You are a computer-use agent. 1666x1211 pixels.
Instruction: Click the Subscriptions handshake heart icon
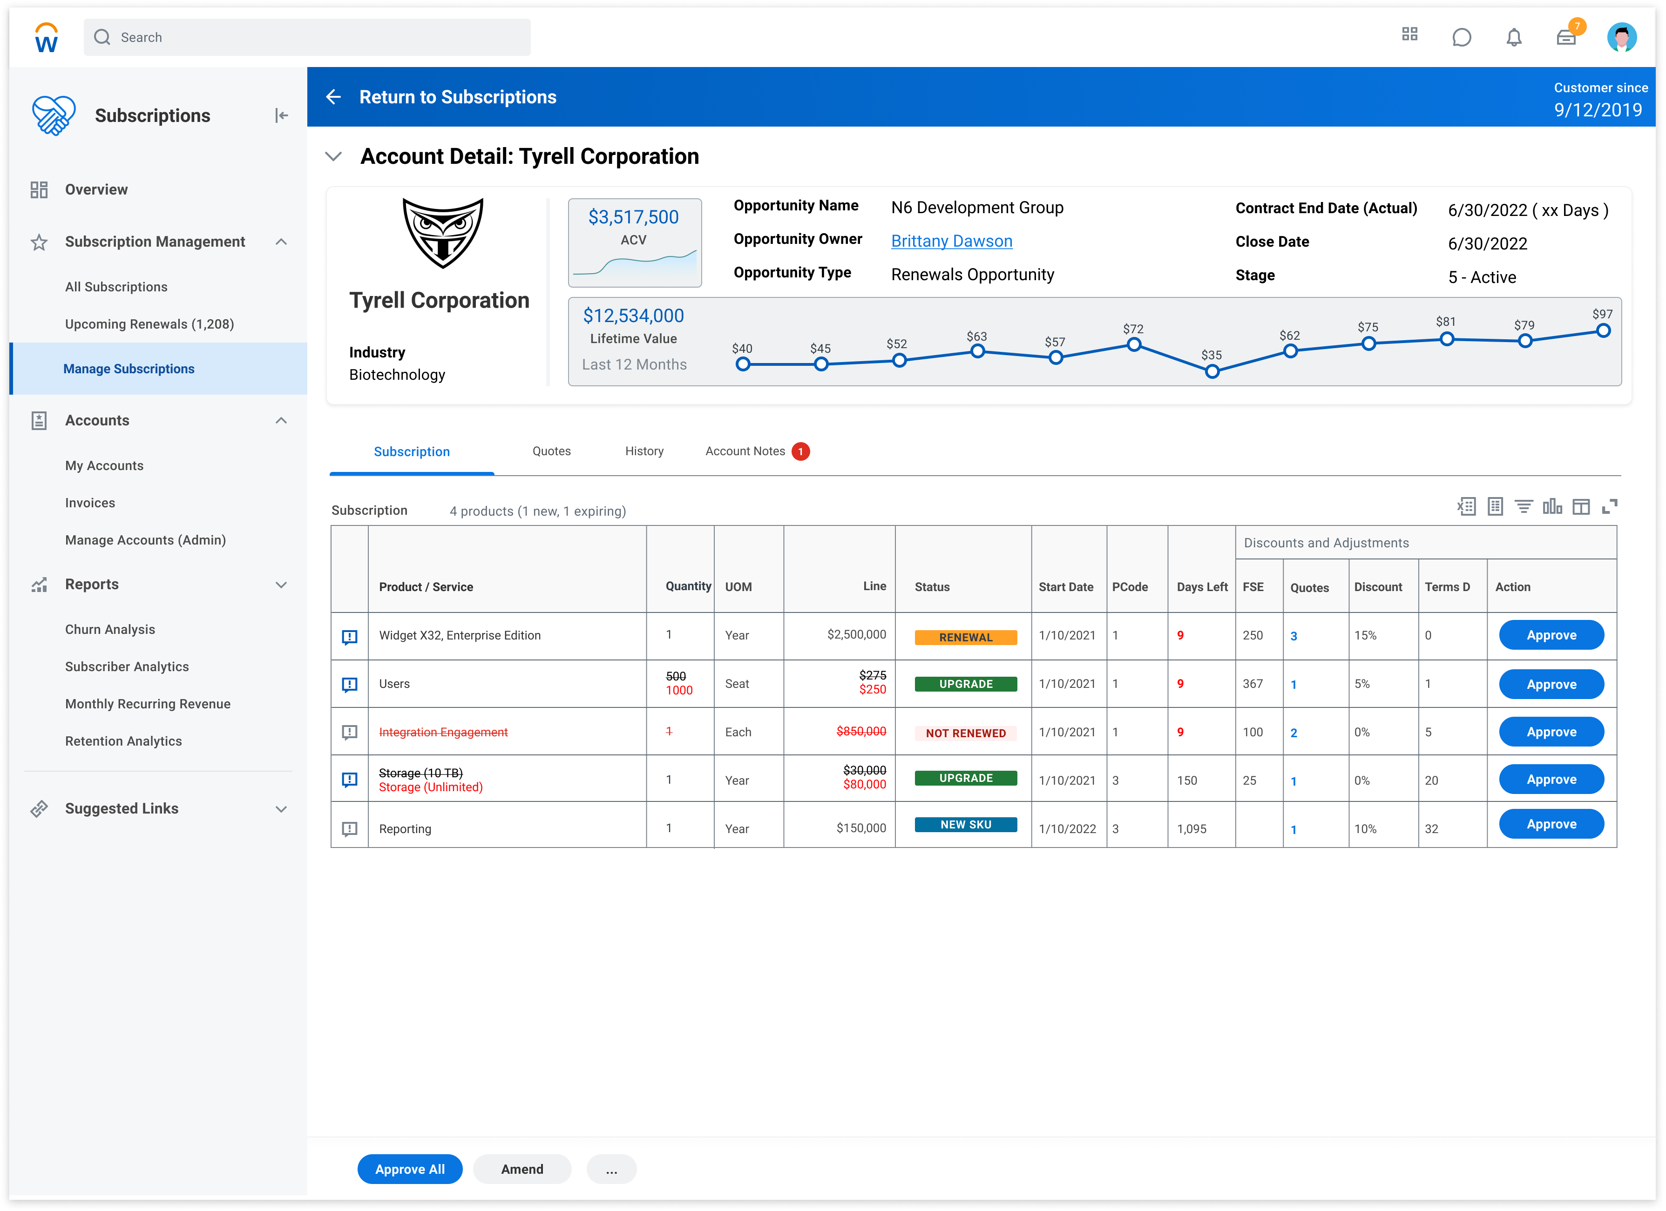point(54,115)
